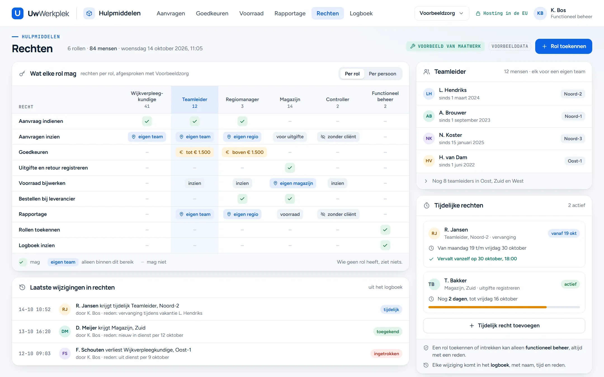Click Tijdelijk recht toevoegen button
604x377 pixels.
pyautogui.click(x=504, y=326)
